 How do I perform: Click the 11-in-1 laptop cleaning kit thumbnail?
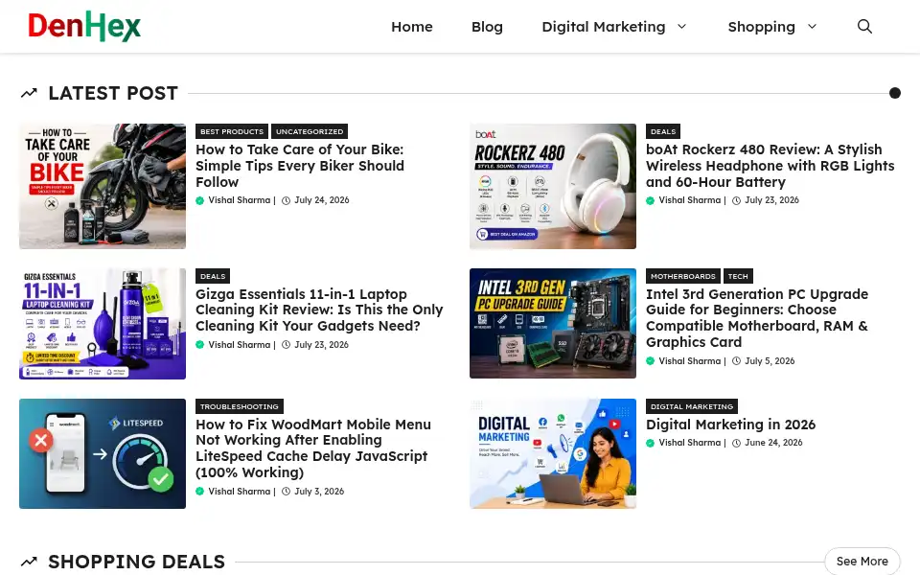point(103,324)
